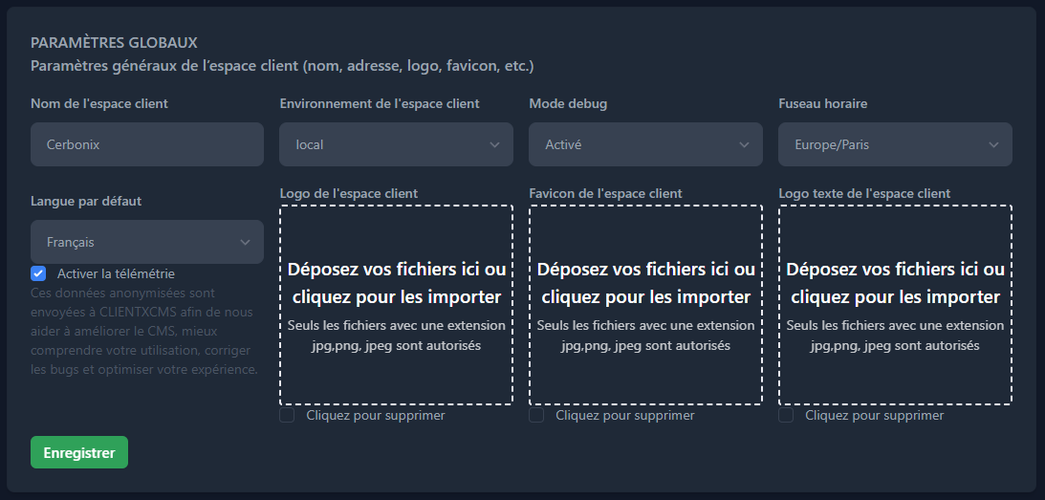Click the Logo de l'espace client upload area
The width and height of the screenshot is (1045, 500).
tap(396, 305)
